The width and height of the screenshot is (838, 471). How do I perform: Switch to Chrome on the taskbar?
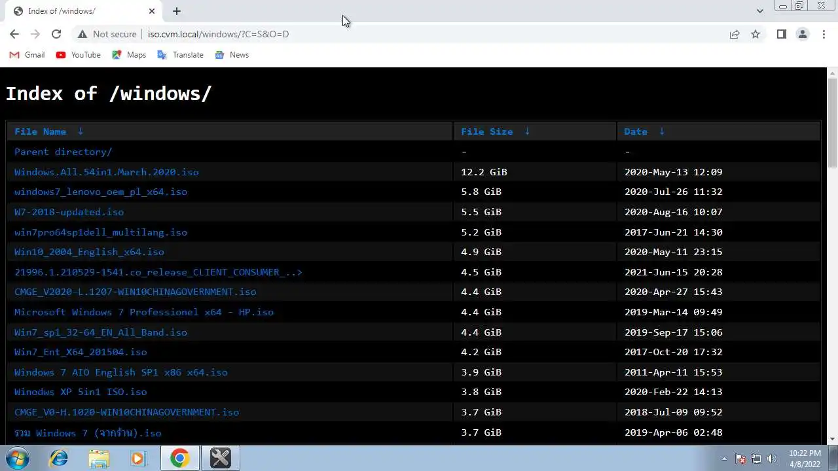pyautogui.click(x=179, y=459)
